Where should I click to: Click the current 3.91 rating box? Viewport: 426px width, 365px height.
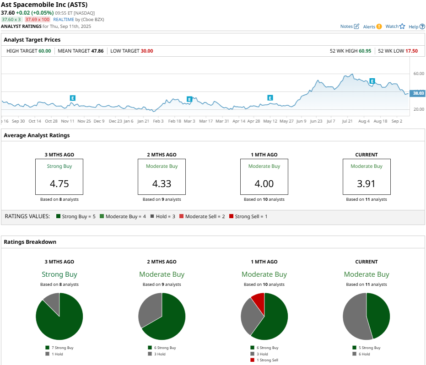click(x=367, y=177)
